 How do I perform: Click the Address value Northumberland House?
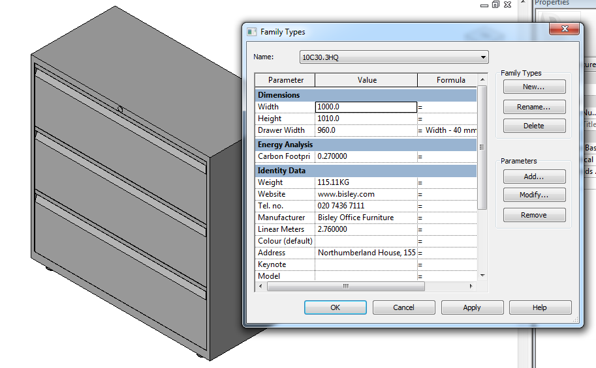tap(366, 253)
